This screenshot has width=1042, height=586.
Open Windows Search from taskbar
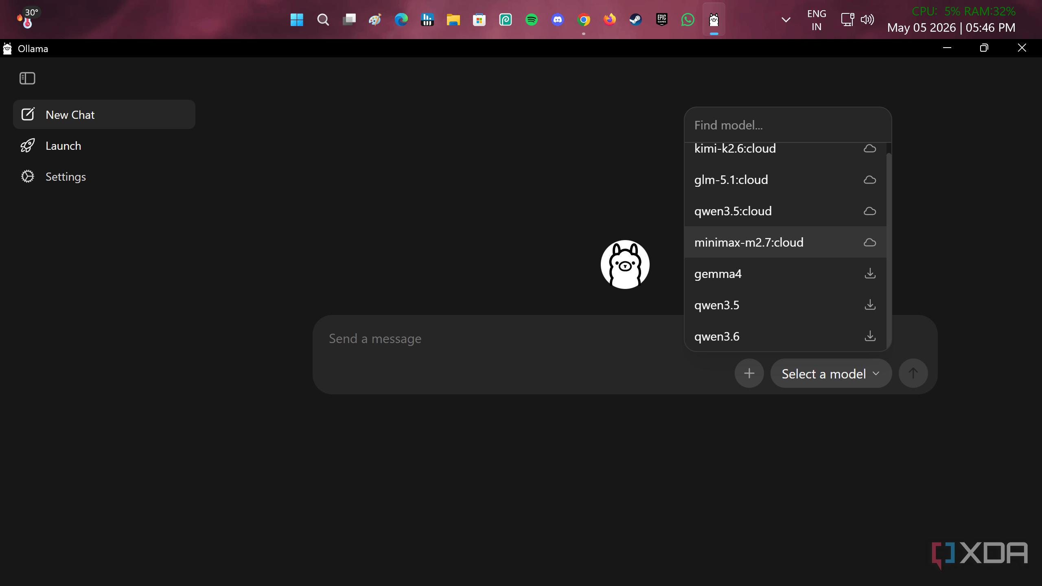pyautogui.click(x=323, y=20)
